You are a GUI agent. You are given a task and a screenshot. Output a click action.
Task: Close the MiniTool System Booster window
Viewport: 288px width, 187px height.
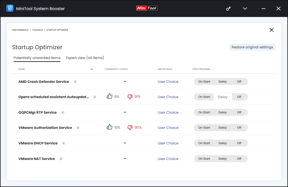click(278, 8)
